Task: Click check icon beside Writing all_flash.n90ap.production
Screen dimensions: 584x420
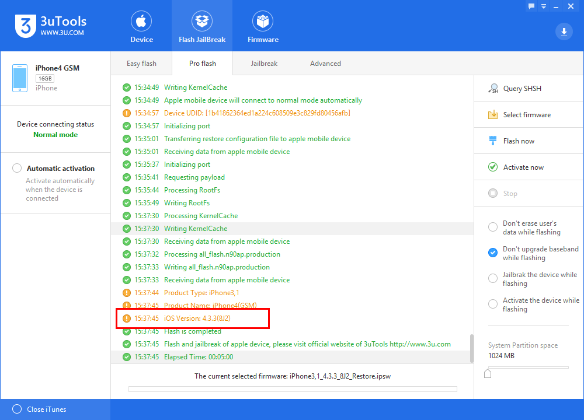Action: [x=127, y=267]
